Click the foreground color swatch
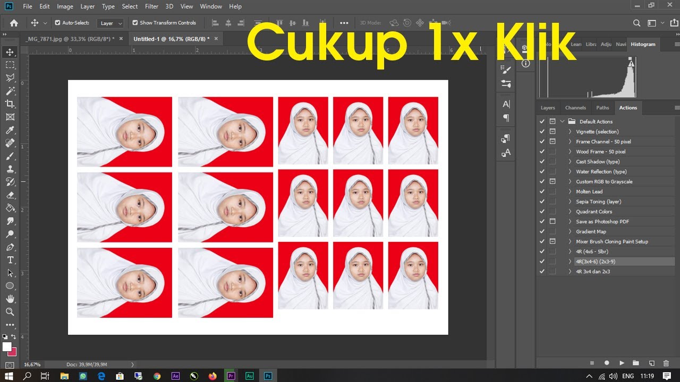The height and width of the screenshot is (382, 680). click(7, 347)
